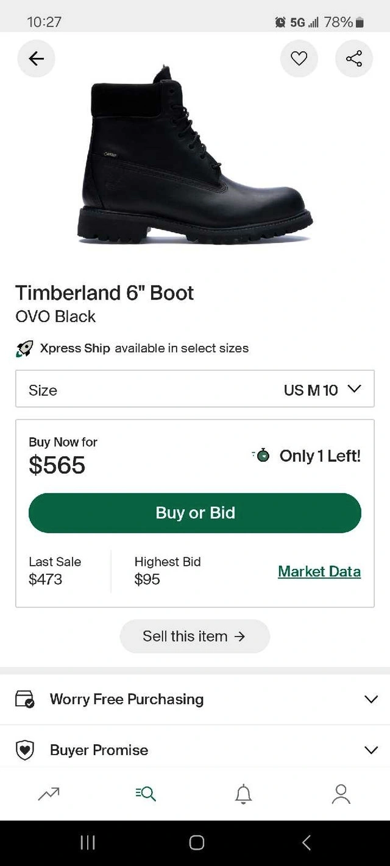The width and height of the screenshot is (390, 866).
Task: Expand the Buyer Promise section
Action: point(371,750)
